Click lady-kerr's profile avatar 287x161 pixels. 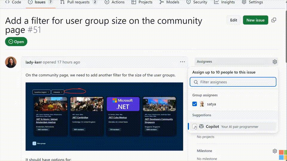[x=11, y=62]
